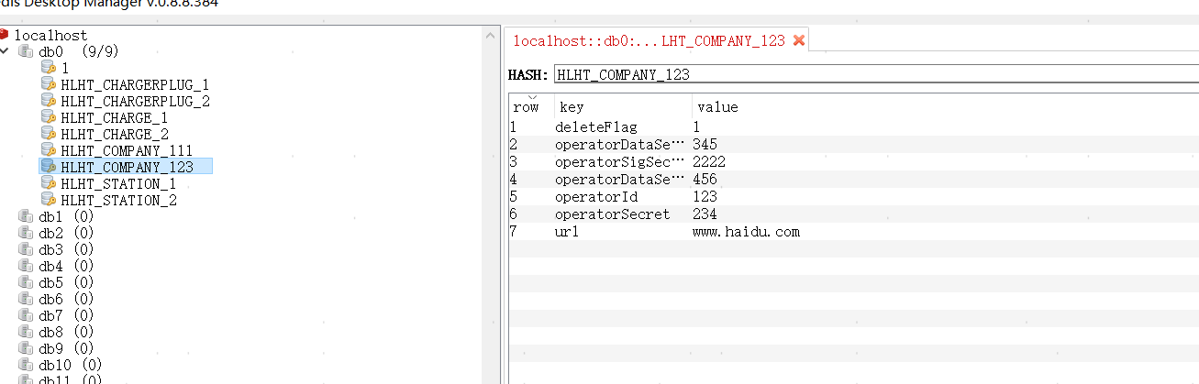Click the HLHT_STATION_2 key icon
Screen dimensions: 1199x384
pyautogui.click(x=49, y=200)
